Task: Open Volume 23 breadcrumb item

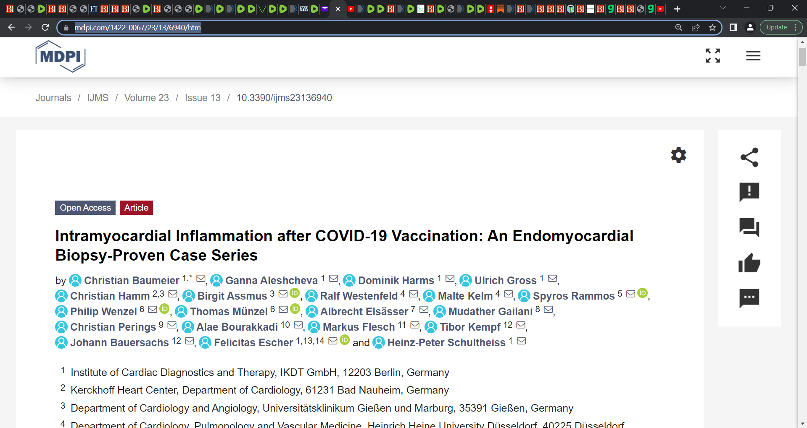Action: [147, 98]
